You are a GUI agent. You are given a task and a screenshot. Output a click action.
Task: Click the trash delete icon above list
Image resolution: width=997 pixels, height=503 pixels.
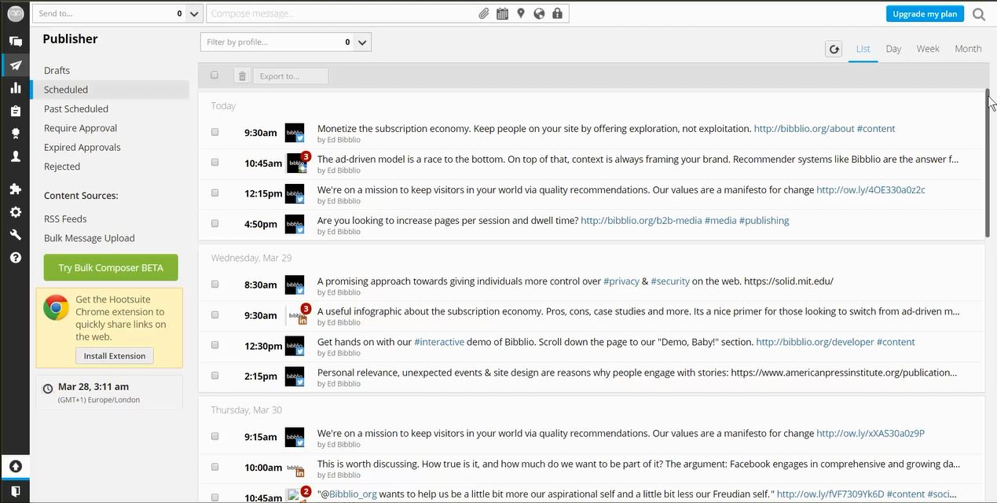click(x=242, y=76)
